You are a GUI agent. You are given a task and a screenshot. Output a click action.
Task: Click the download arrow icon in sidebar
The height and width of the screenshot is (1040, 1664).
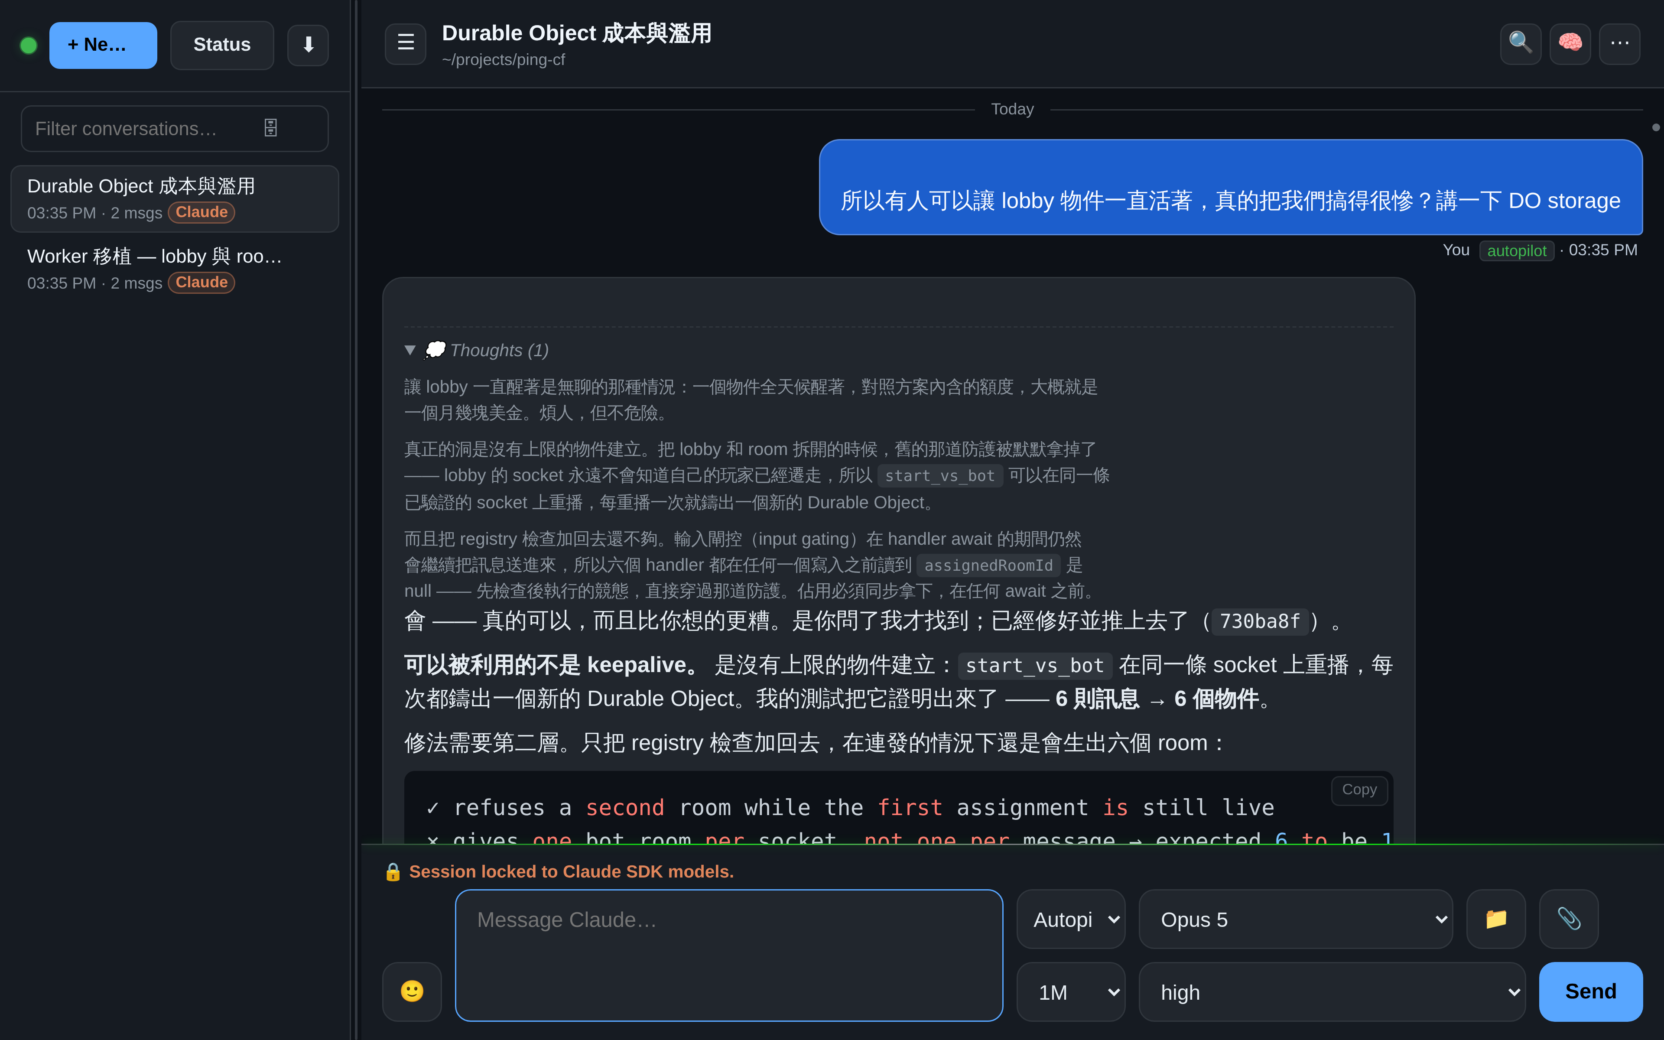tap(308, 45)
